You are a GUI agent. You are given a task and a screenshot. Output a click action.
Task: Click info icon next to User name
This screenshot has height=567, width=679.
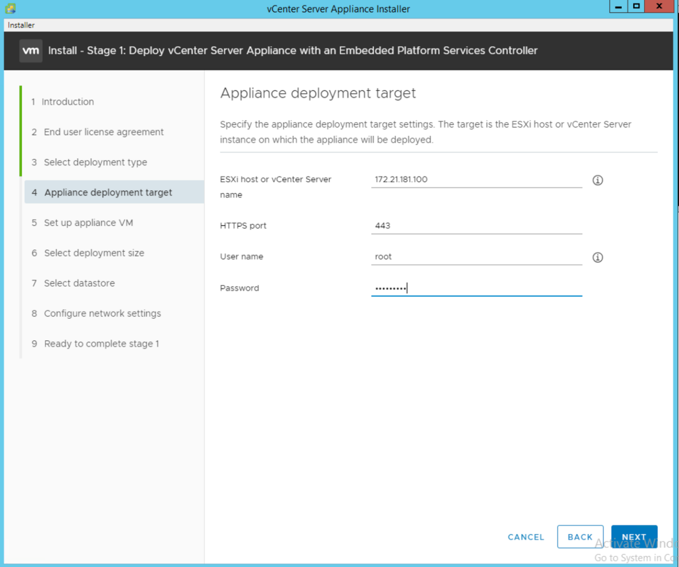598,257
